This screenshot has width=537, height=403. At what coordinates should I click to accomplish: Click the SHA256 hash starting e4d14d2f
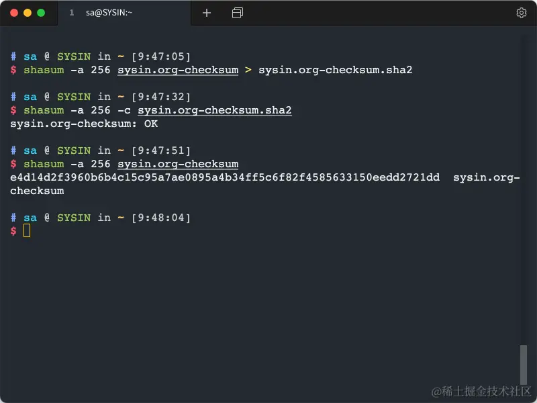(225, 177)
